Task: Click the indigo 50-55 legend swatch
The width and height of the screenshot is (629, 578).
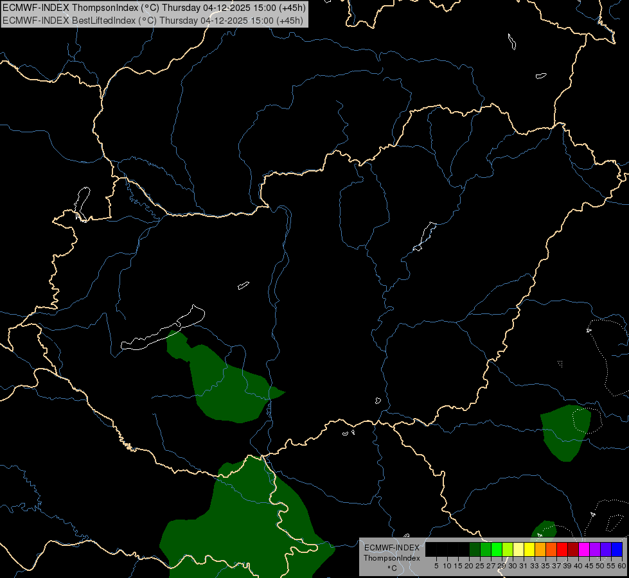Action: tap(606, 549)
